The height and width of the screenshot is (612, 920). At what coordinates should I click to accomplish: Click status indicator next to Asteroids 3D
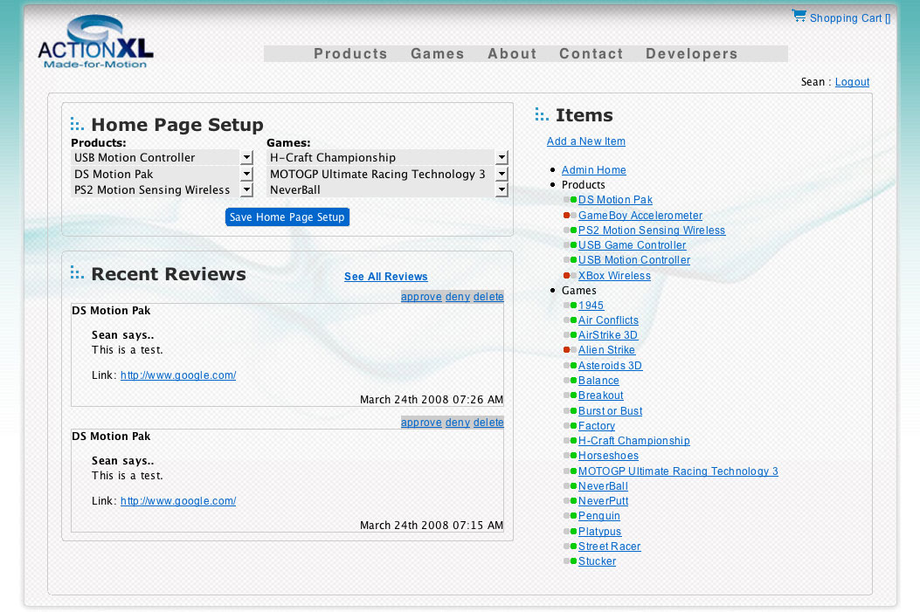[x=571, y=366]
